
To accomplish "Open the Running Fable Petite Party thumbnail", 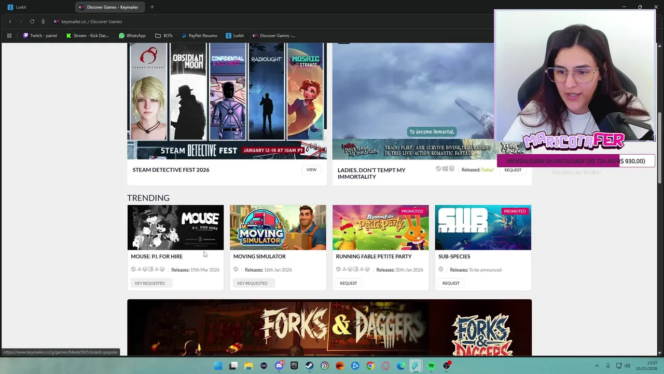I will (381, 228).
